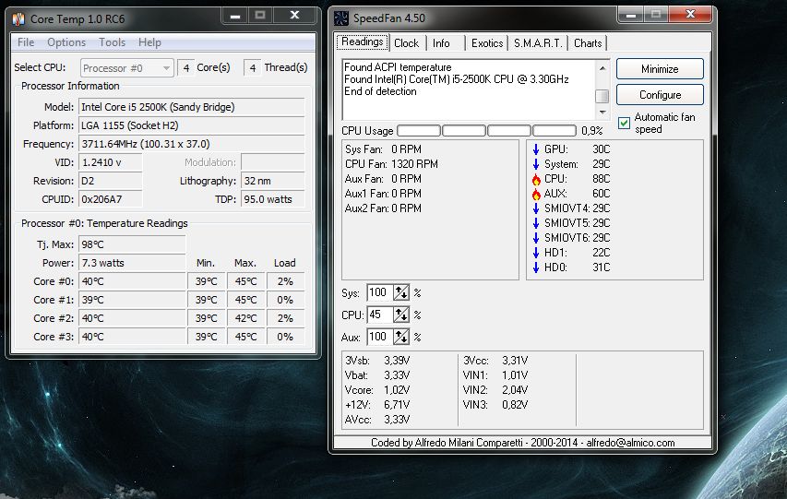Switch to the Clock tab
The image size is (787, 499).
tap(407, 43)
